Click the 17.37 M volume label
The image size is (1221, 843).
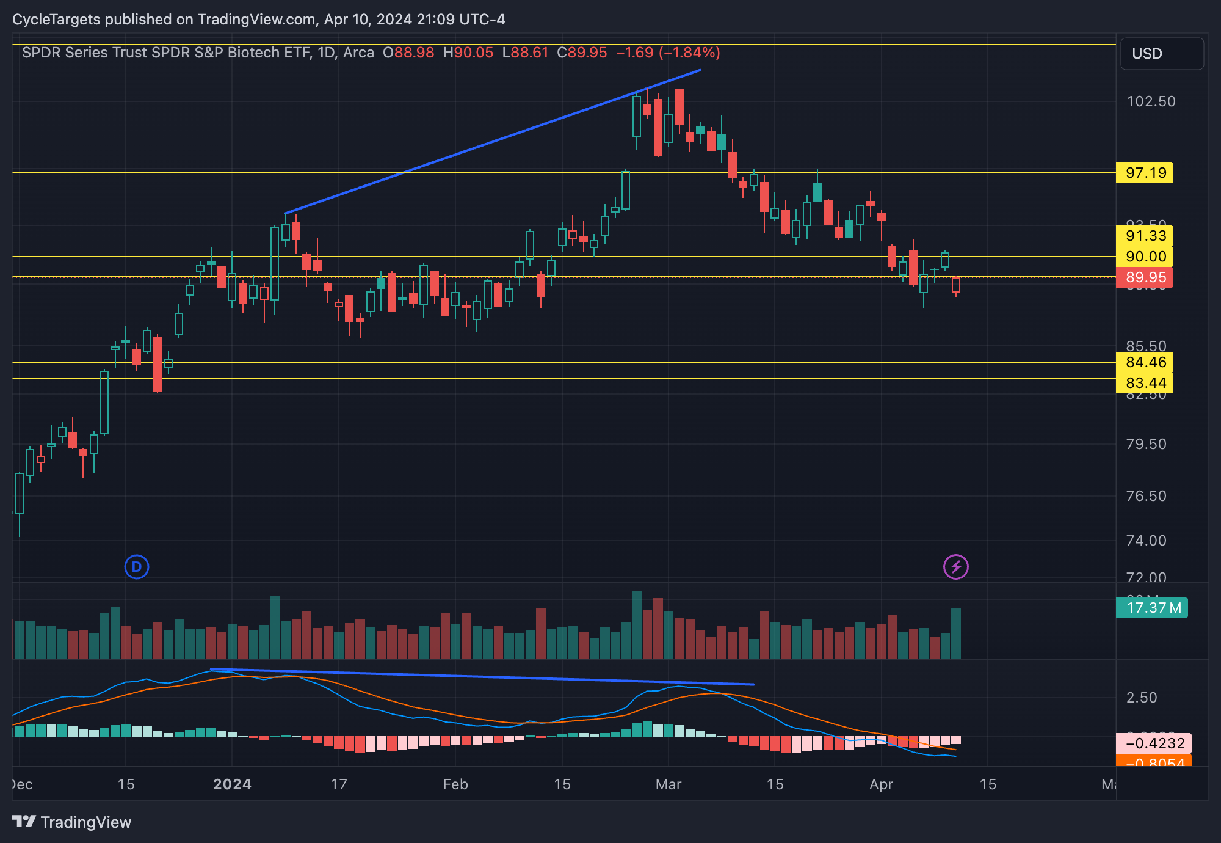1152,608
